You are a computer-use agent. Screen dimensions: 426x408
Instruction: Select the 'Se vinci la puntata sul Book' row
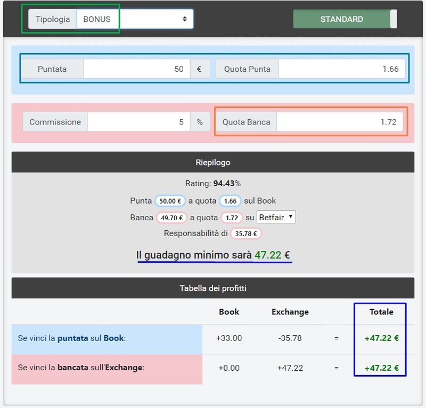pyautogui.click(x=107, y=338)
